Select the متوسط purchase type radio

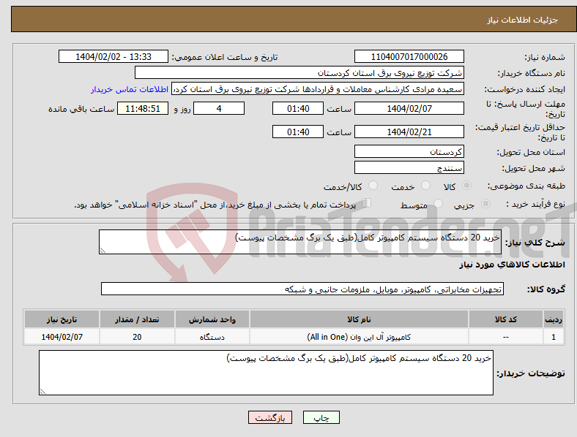438,203
